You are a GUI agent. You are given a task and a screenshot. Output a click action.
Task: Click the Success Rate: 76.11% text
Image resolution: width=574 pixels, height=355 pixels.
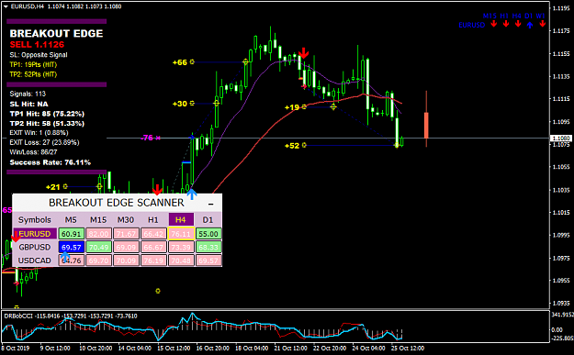coord(51,162)
